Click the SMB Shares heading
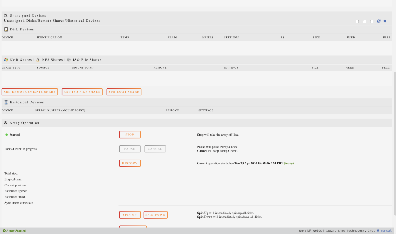The image size is (396, 234). coord(21,60)
